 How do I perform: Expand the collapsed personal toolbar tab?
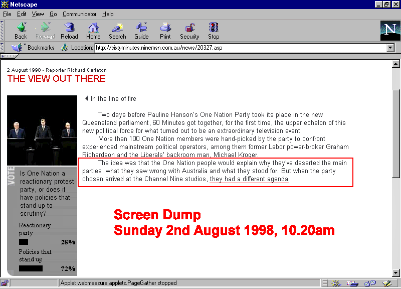point(10,56)
